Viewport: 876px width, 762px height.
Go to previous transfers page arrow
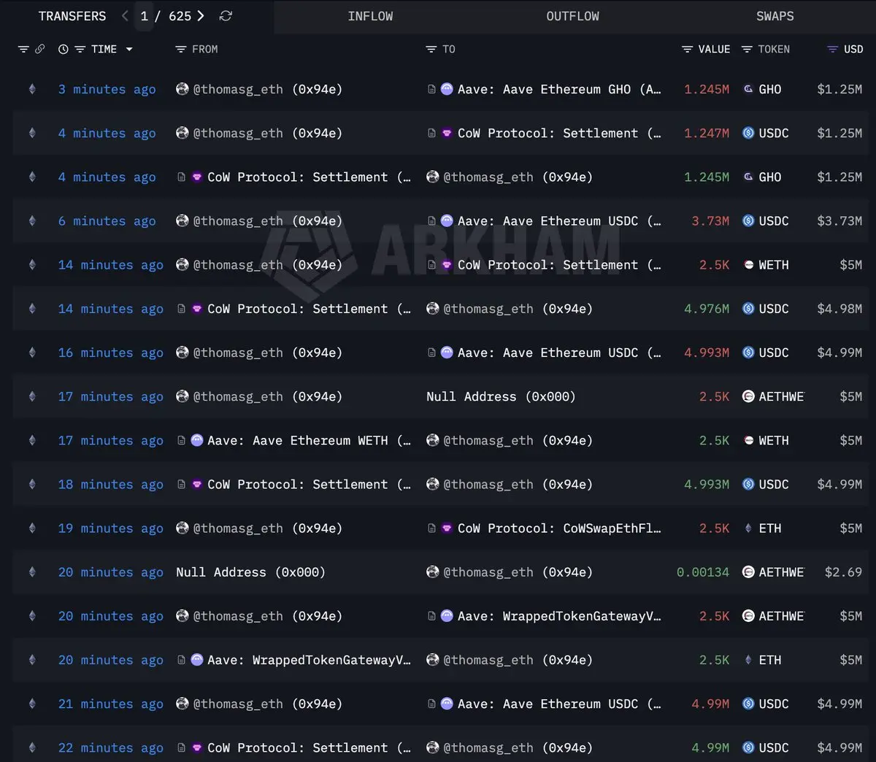(125, 16)
